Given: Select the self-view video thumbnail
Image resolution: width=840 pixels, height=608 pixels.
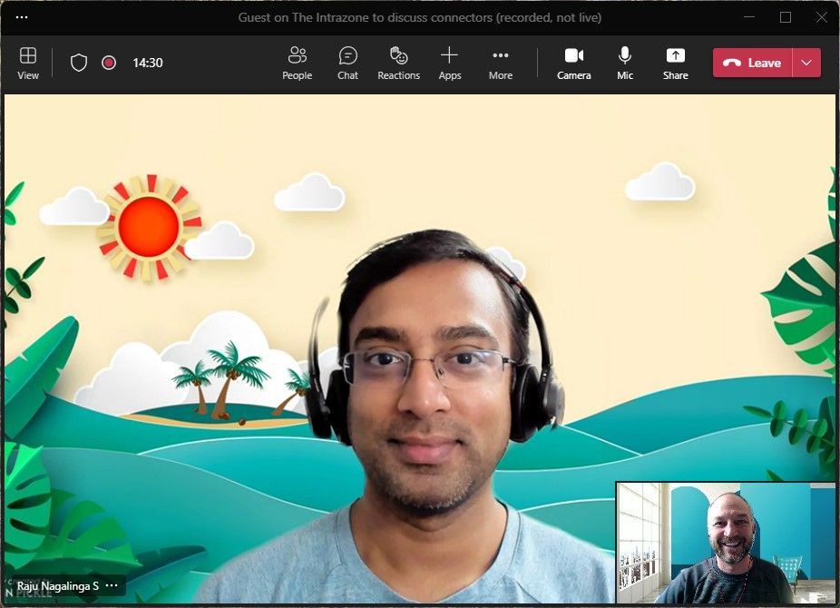Looking at the screenshot, I should pos(726,543).
